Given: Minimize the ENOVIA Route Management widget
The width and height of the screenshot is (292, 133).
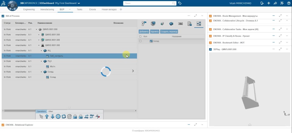Looking at the screenshot, I should [273, 16].
